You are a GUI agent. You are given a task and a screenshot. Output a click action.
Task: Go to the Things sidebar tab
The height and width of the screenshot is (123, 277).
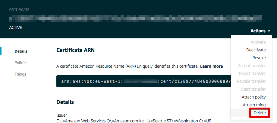point(20,74)
